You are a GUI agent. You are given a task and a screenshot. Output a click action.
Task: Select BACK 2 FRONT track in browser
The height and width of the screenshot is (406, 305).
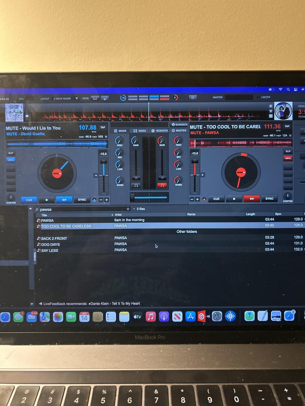[x=54, y=239]
